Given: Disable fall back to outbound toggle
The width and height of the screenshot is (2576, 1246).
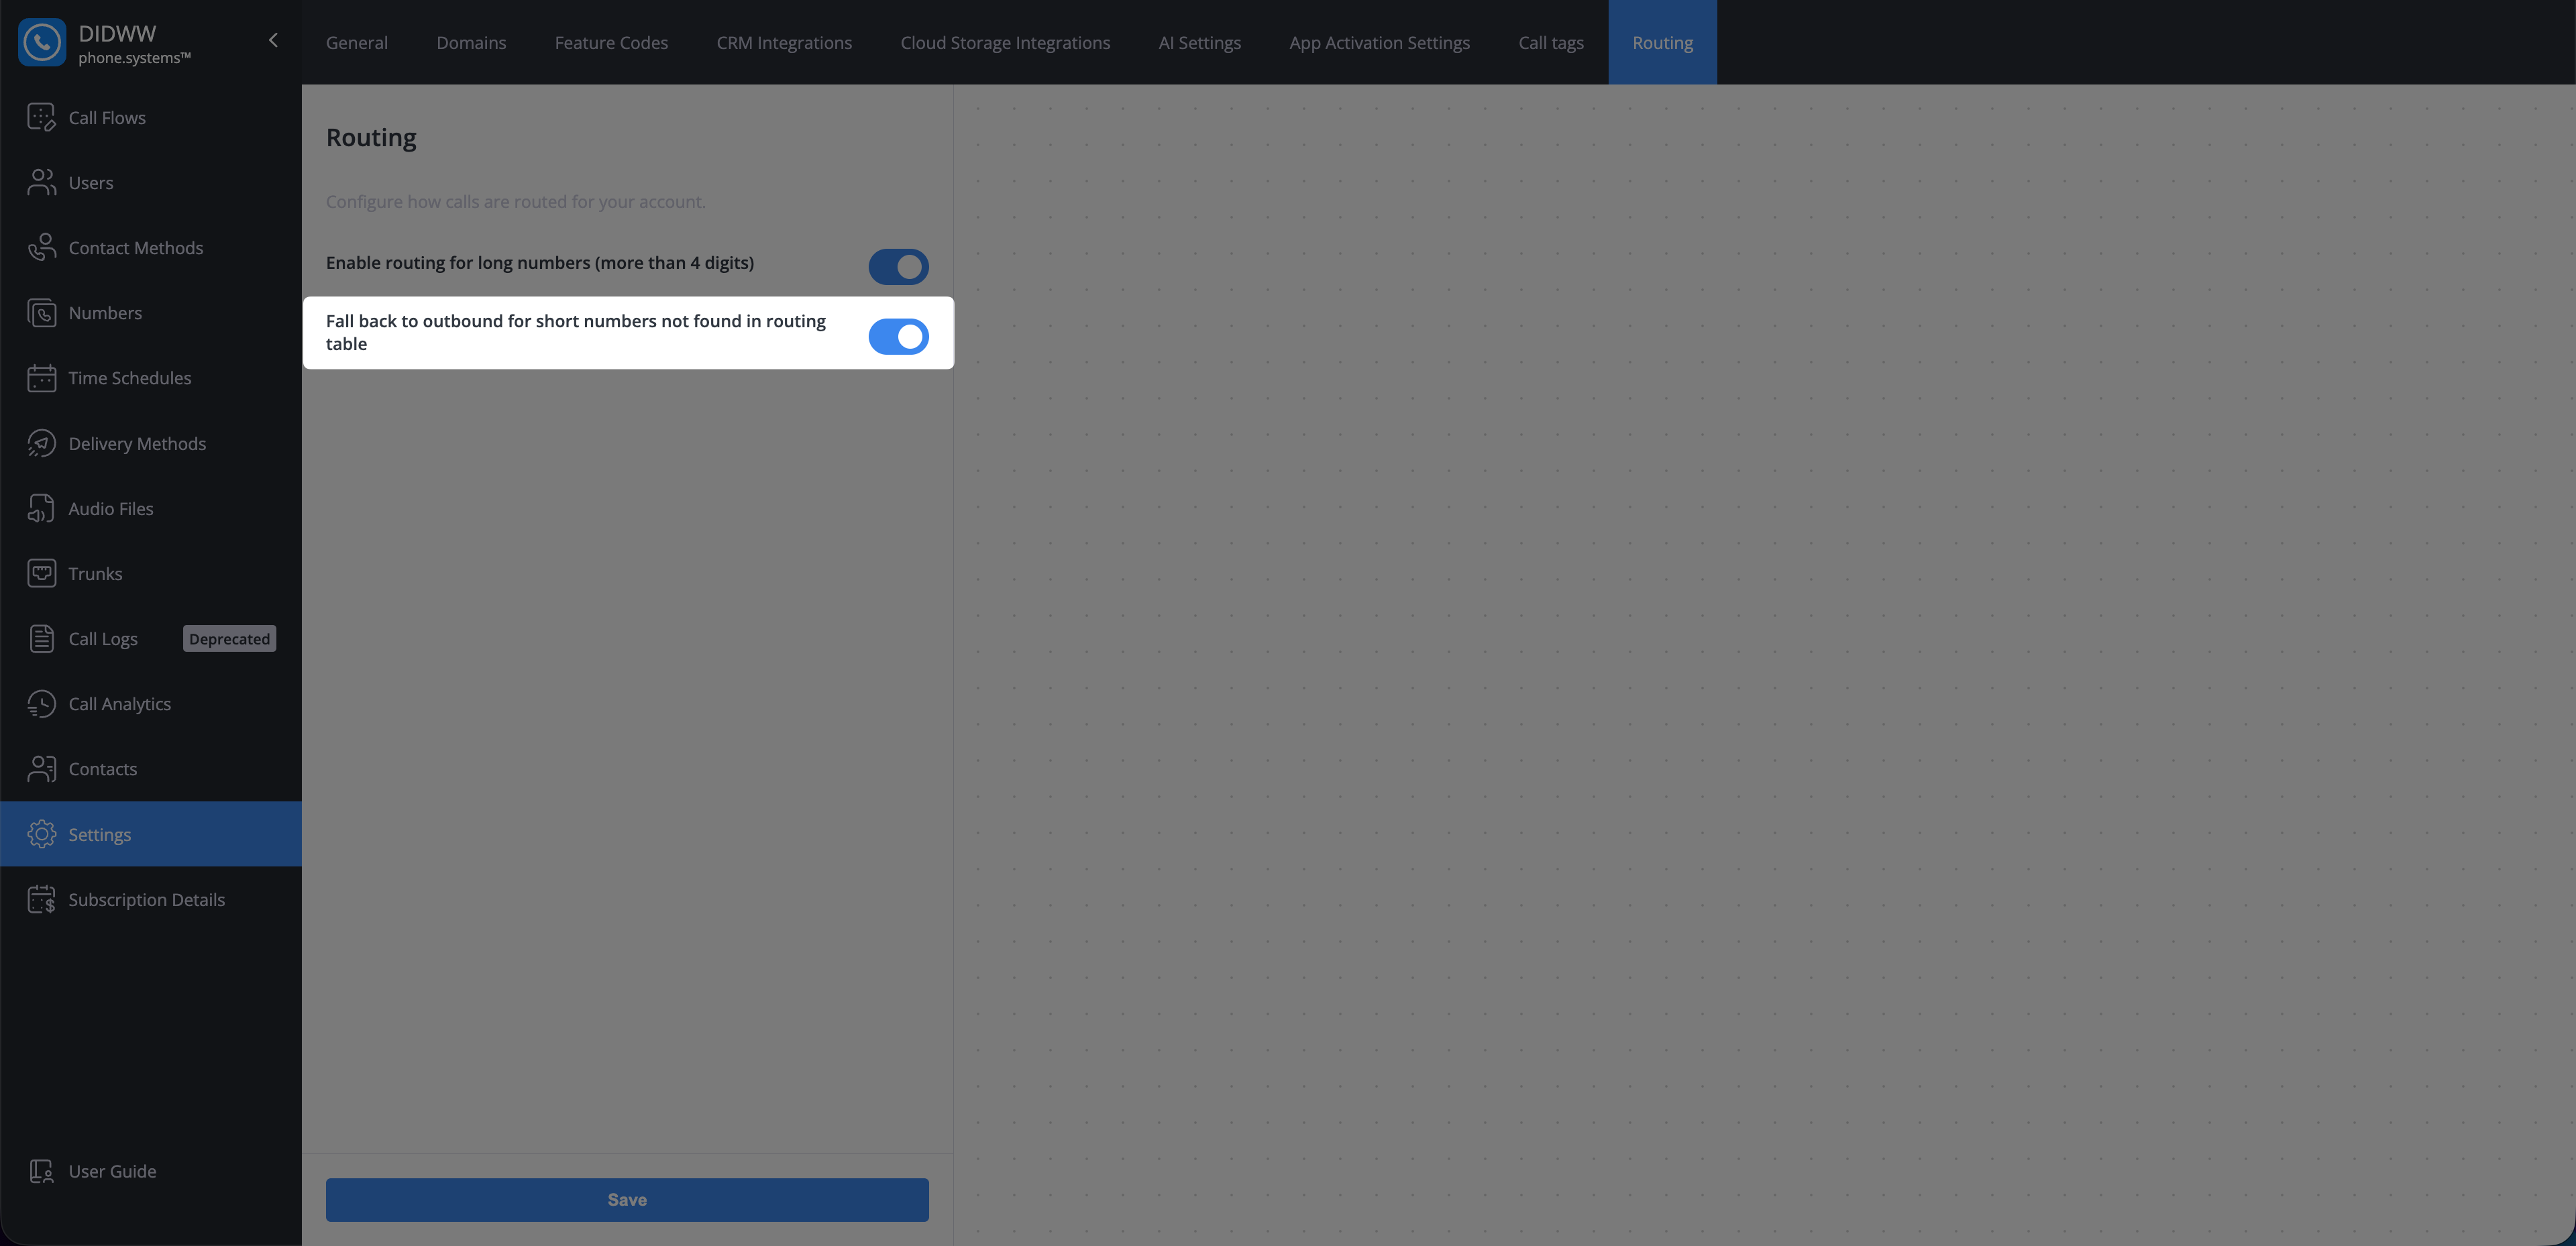Looking at the screenshot, I should (898, 337).
